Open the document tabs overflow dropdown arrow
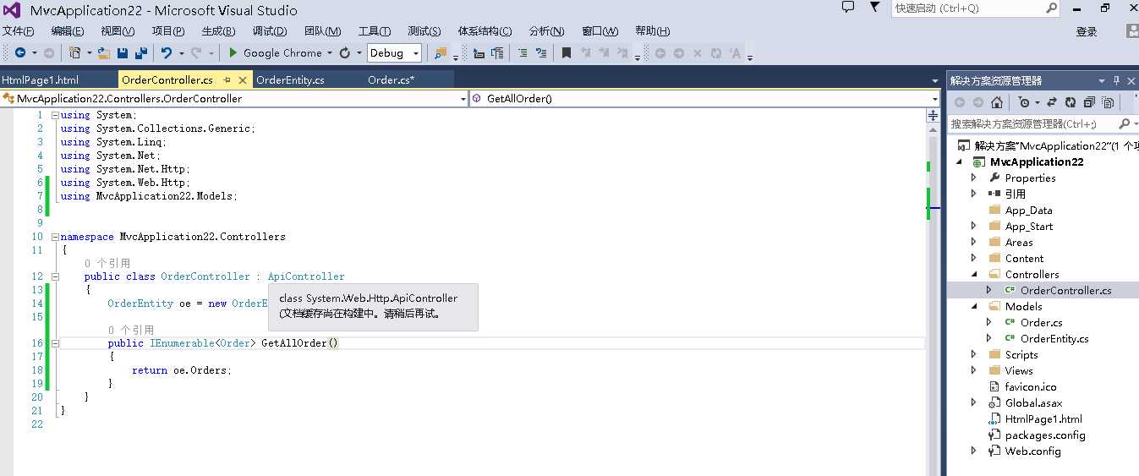This screenshot has height=476, width=1139. click(x=934, y=80)
